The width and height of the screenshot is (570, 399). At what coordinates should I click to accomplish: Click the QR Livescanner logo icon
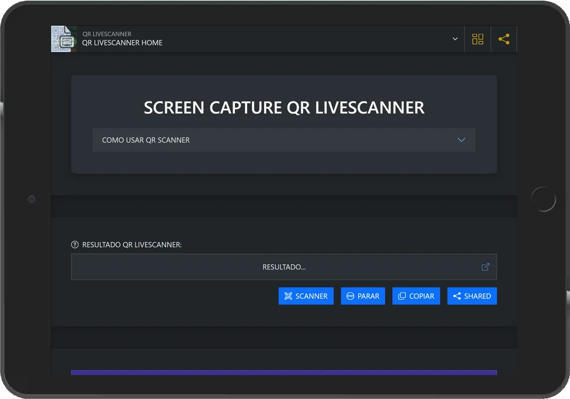(x=63, y=39)
